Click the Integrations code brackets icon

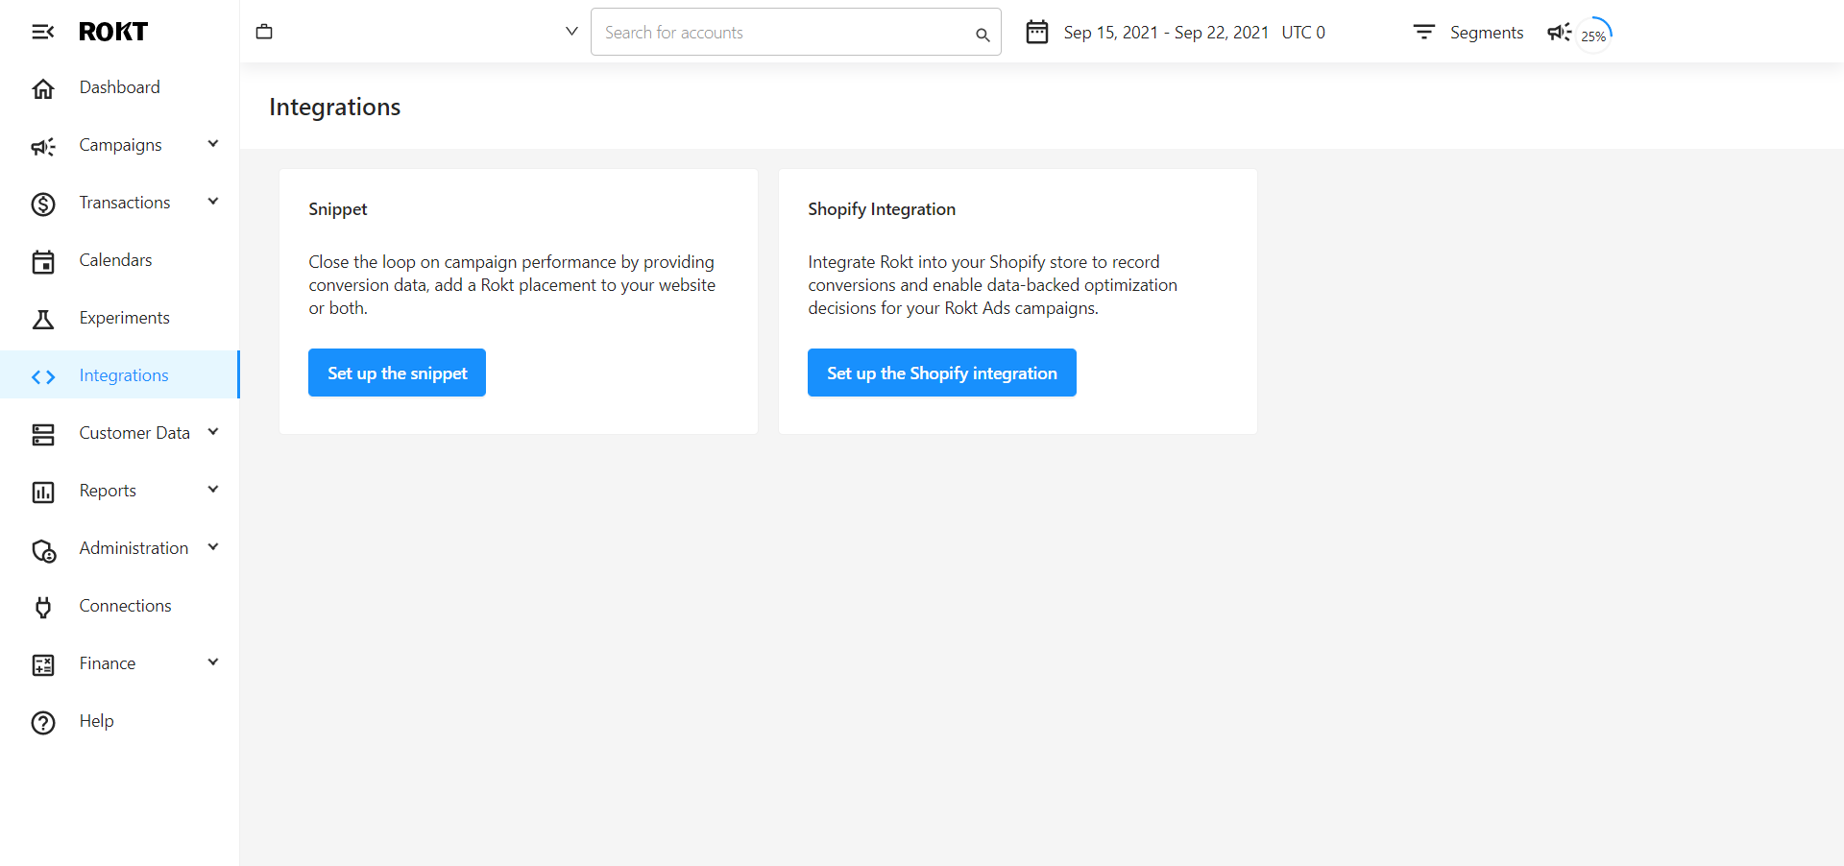point(43,376)
